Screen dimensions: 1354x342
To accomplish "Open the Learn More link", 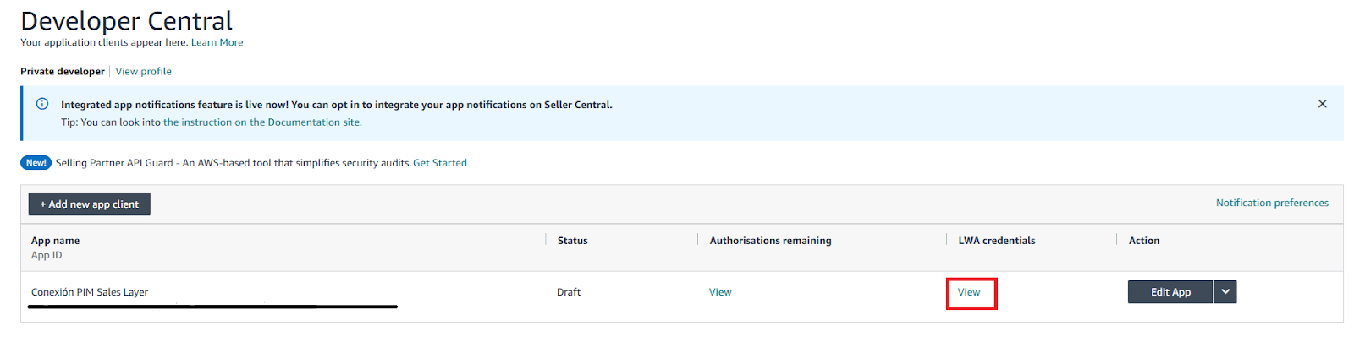I will coord(217,42).
